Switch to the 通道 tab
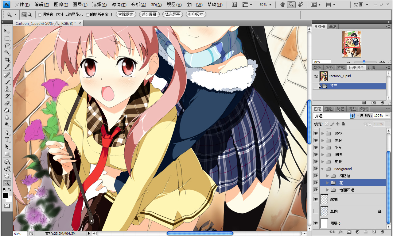 (329, 109)
